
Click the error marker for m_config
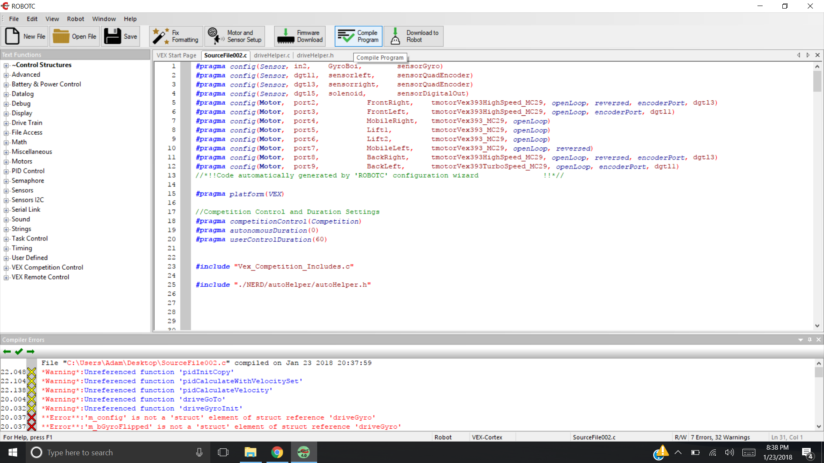(x=32, y=418)
